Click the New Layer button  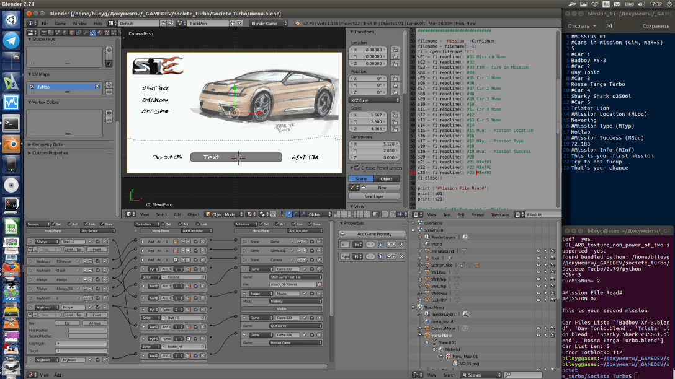[373, 196]
